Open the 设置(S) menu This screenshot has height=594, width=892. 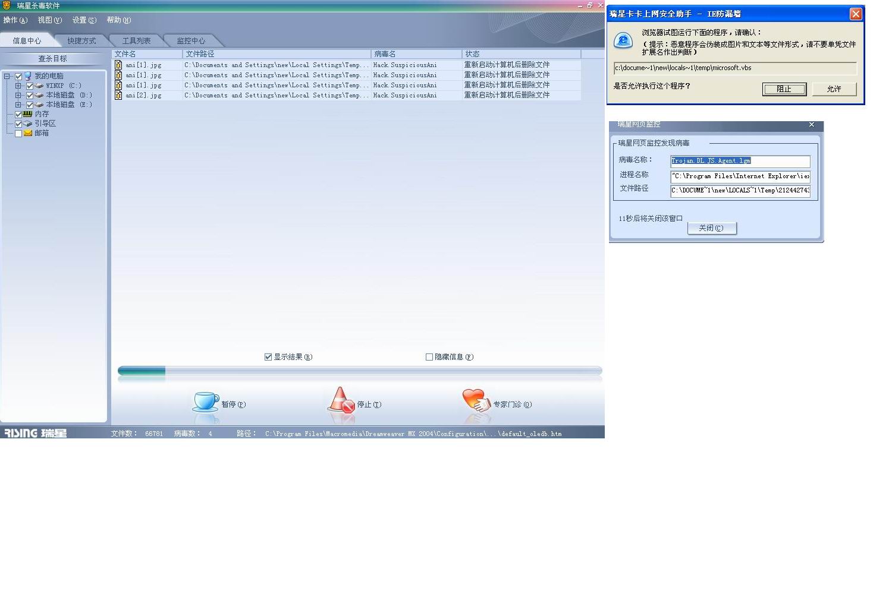point(84,20)
